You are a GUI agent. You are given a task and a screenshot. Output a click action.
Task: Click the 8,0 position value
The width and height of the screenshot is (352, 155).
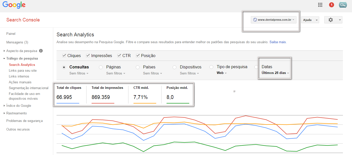pos(170,97)
